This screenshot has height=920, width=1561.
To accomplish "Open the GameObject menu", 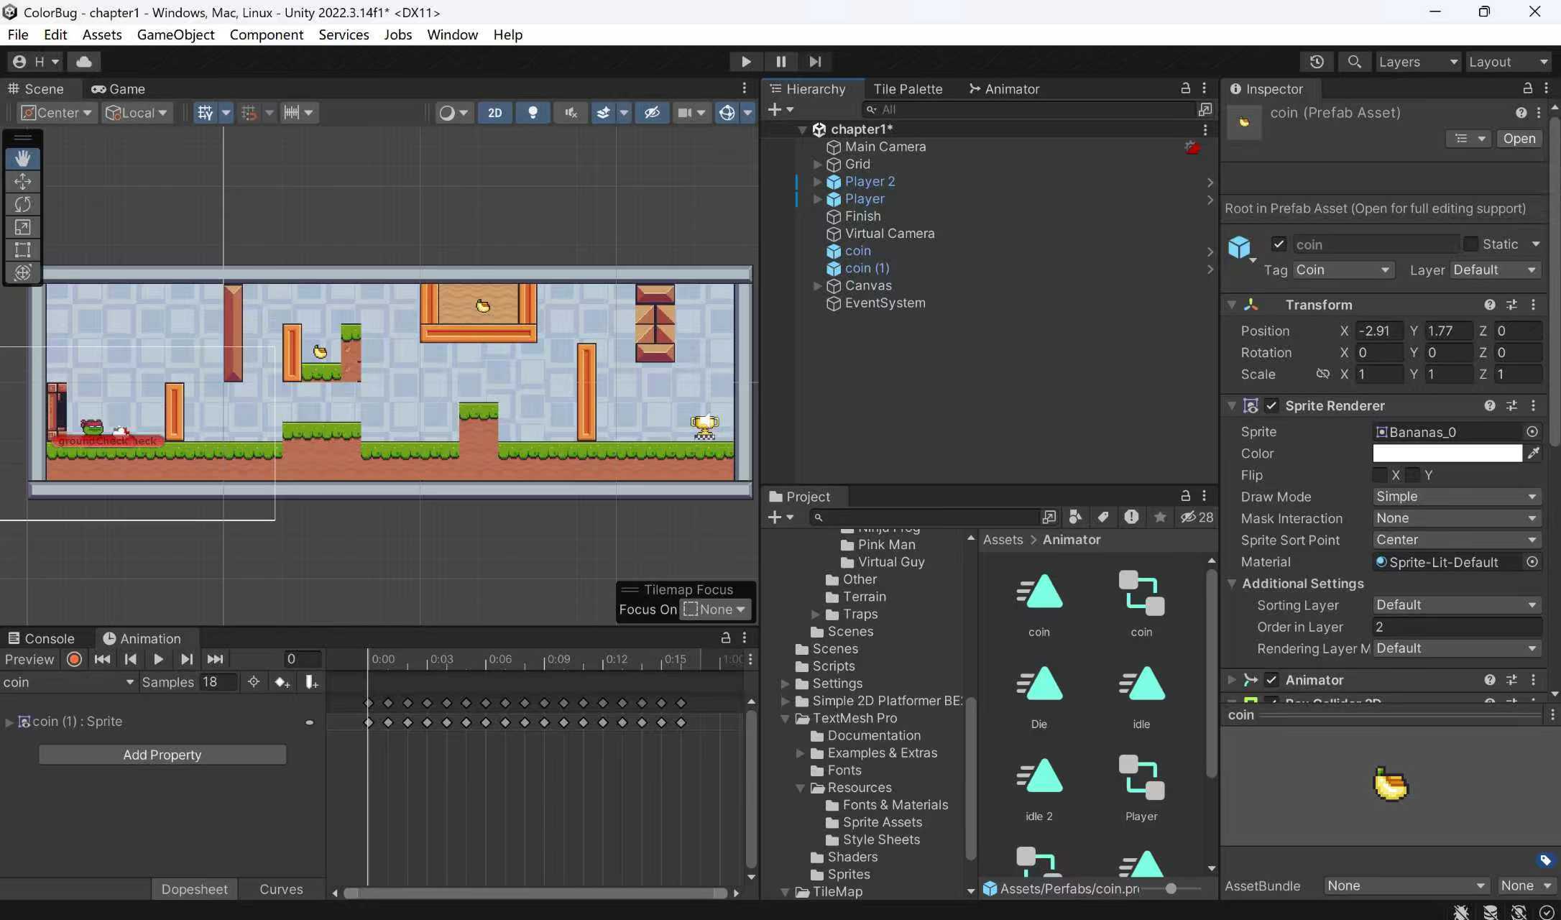I will 175,34.
